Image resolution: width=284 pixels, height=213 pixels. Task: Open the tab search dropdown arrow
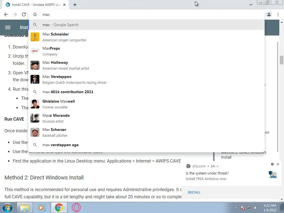click(x=251, y=5)
